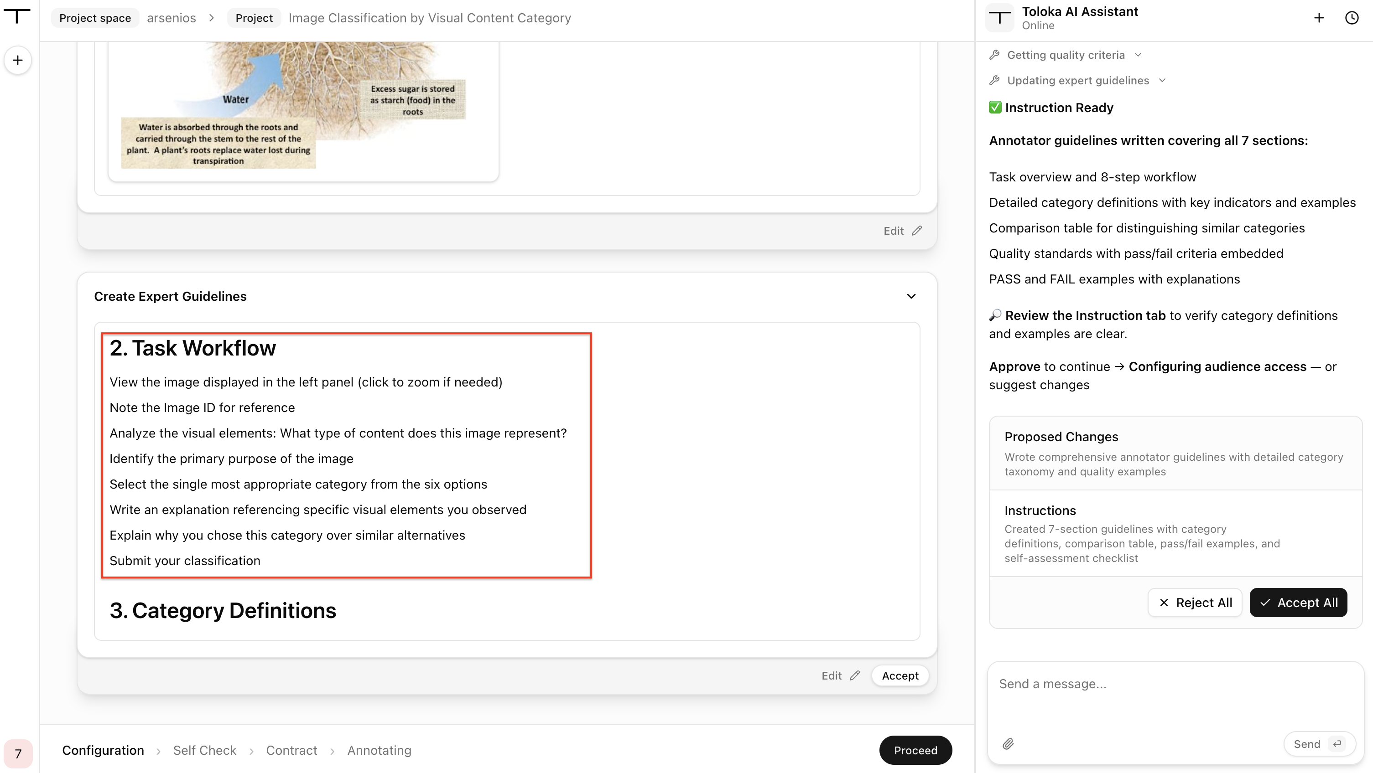This screenshot has height=773, width=1373.
Task: Open chat history clock icon
Action: click(1352, 18)
